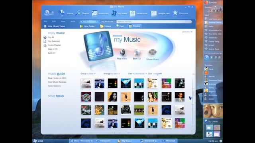This screenshot has width=255, height=143.
Task: Click the search input field
Action: click(154, 21)
